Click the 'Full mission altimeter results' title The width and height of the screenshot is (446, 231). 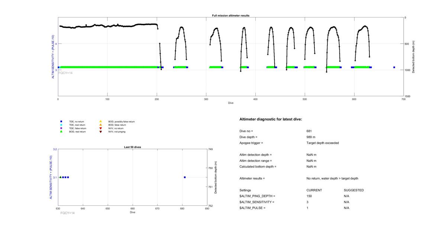pos(231,16)
